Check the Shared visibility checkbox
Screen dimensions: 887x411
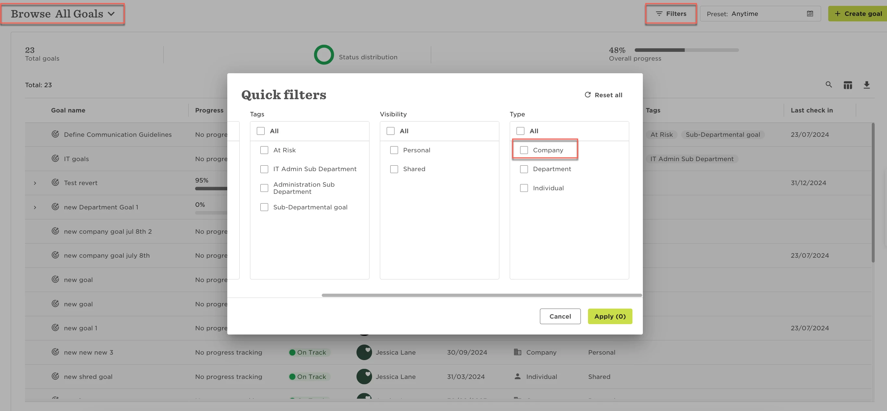[x=394, y=169]
